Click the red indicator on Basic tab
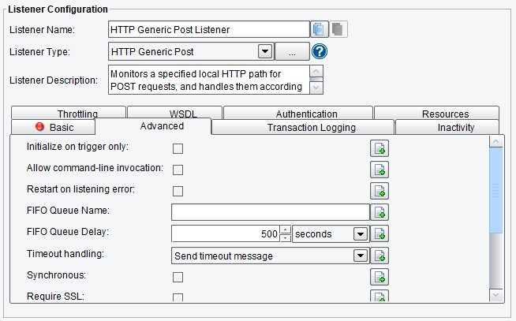 click(x=39, y=127)
